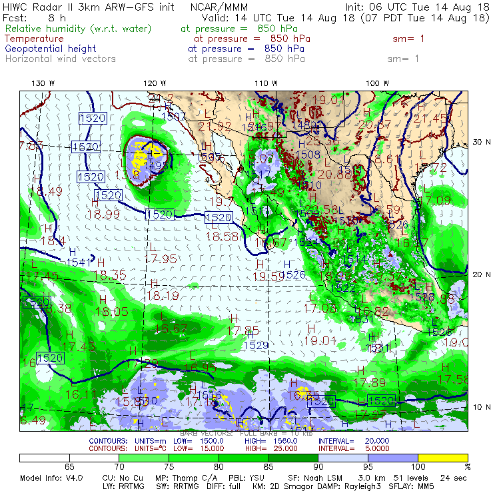Viewport: 493px width, 493px height.
Task: Select the '100' colorbar tick label
Action: click(x=418, y=467)
